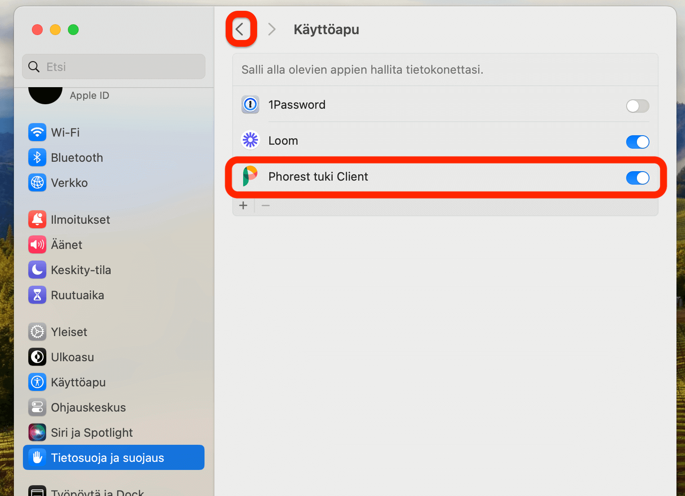
Task: Click the Ulkoasu appearance icon
Action: click(x=37, y=357)
